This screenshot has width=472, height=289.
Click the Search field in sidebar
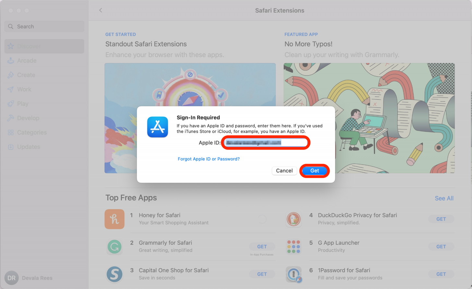coord(44,27)
